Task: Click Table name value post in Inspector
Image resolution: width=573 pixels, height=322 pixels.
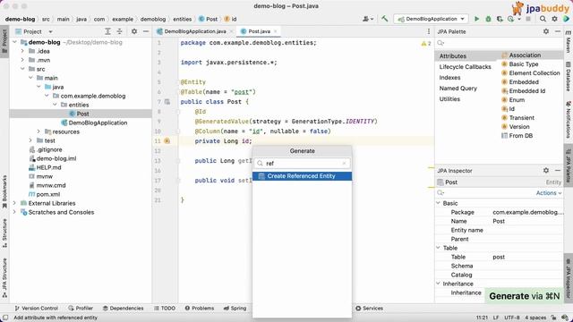Action: tap(499, 257)
